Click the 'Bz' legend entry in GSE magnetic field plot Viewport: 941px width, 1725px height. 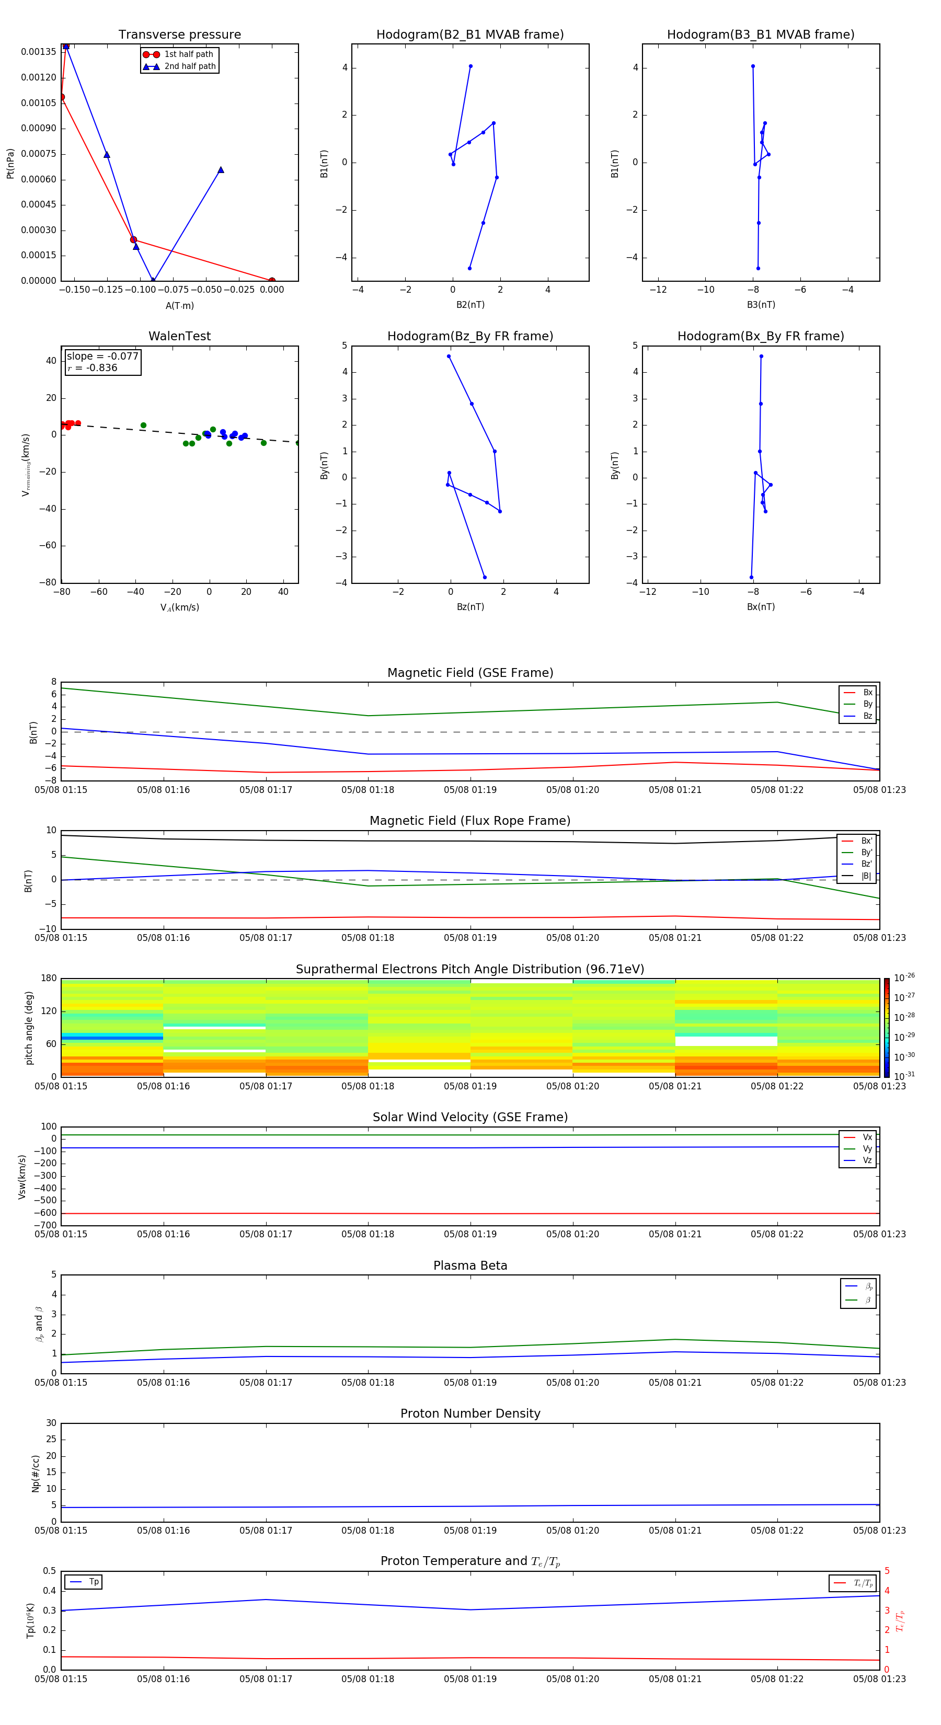[x=858, y=716]
